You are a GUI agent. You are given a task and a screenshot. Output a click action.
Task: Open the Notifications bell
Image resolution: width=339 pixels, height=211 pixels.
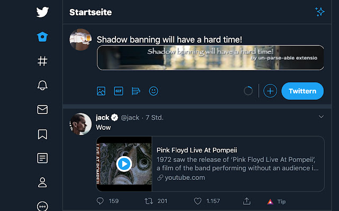(43, 85)
